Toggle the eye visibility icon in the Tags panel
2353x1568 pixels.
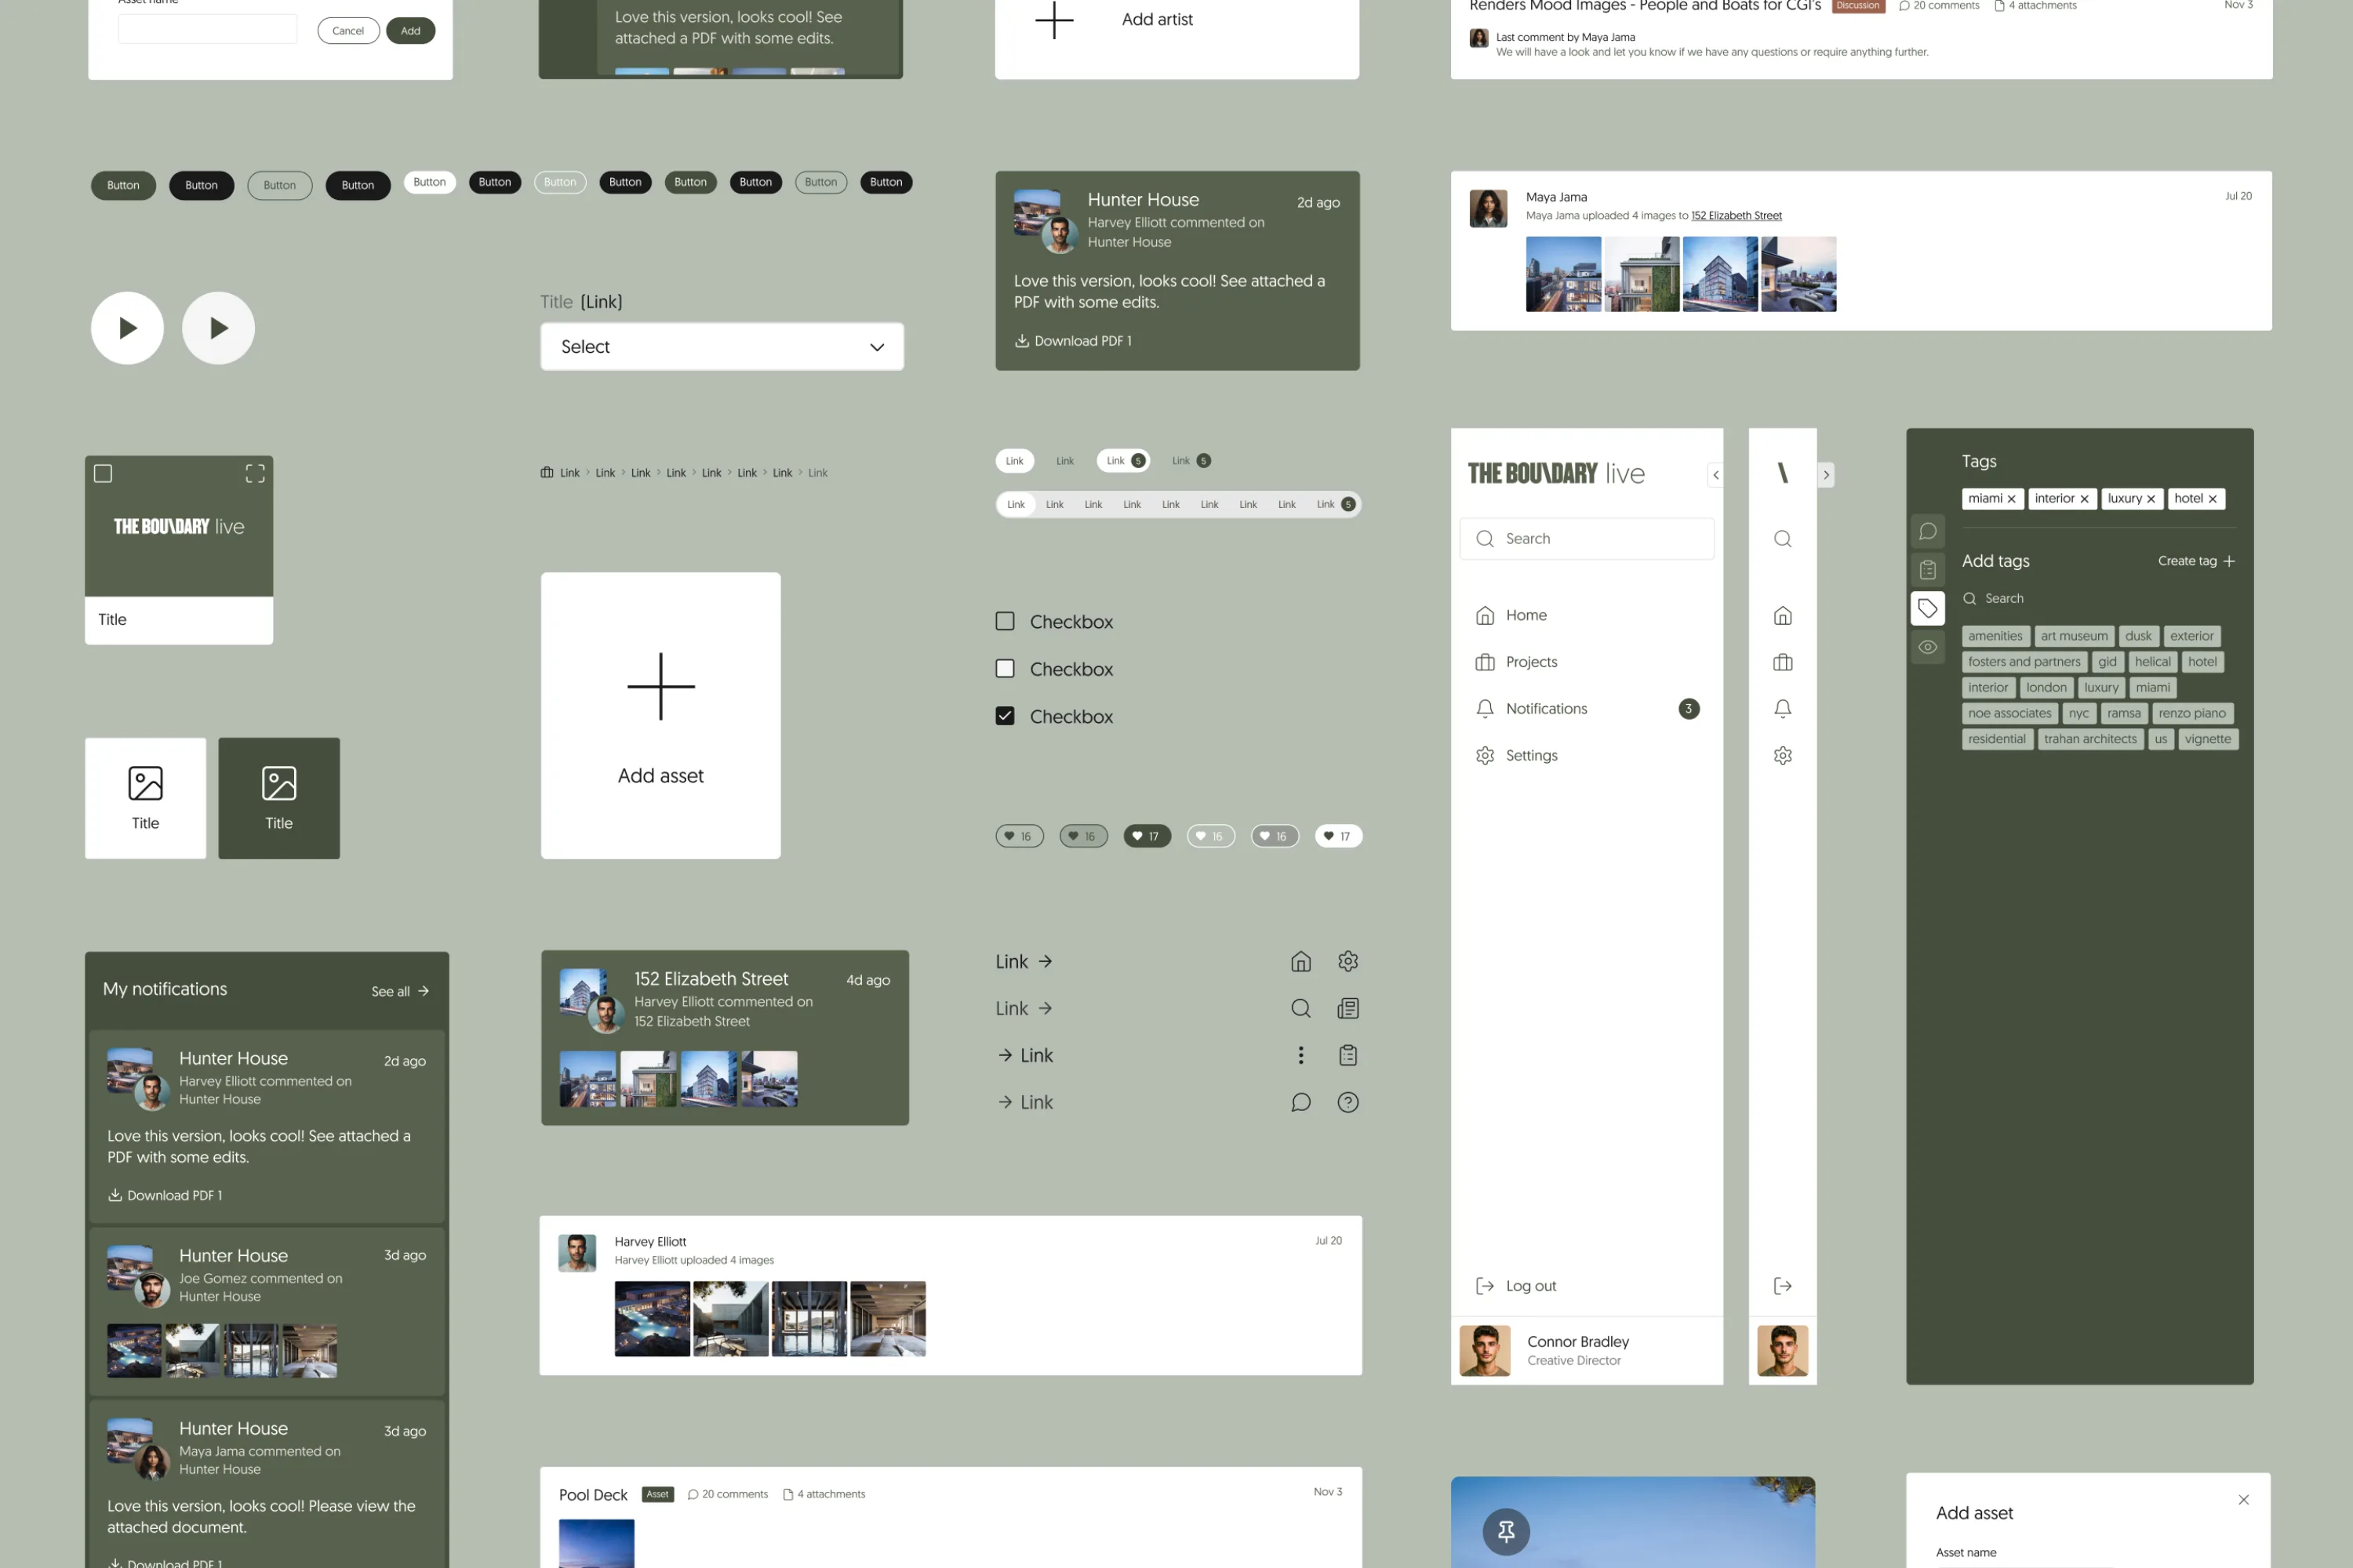coord(1928,646)
